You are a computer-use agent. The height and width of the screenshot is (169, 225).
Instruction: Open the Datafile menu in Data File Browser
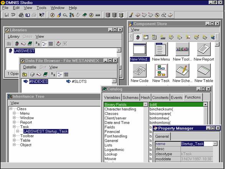click(x=30, y=67)
